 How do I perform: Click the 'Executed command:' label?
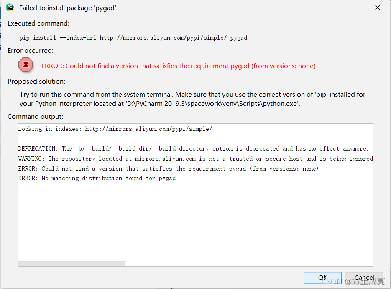point(38,23)
